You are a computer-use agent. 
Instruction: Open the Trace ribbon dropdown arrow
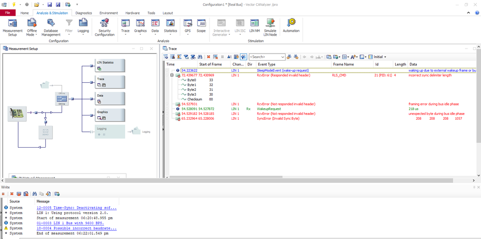(126, 35)
